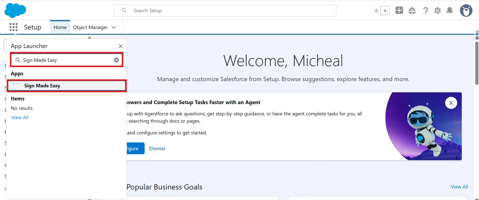Viewport: 479px width, 200px height.
Task: Click the 'No results' text under Items
Action: 22,108
